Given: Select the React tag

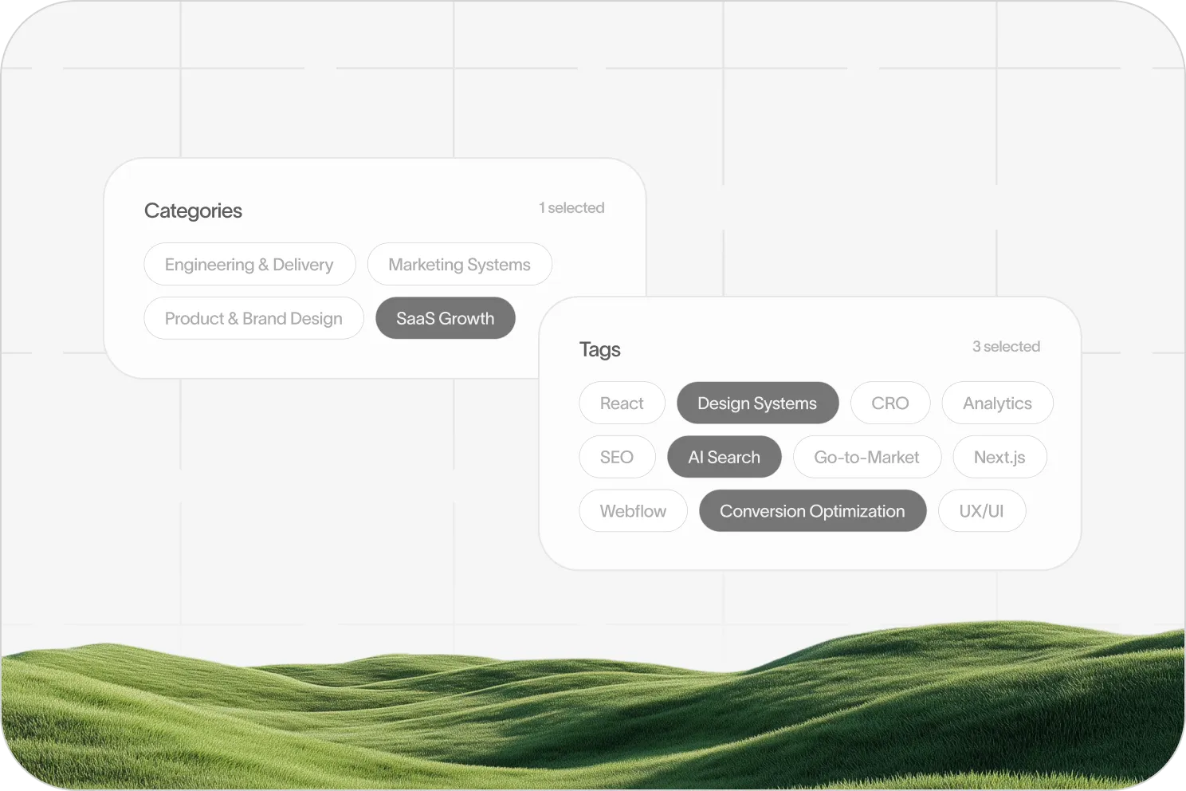Looking at the screenshot, I should (622, 403).
